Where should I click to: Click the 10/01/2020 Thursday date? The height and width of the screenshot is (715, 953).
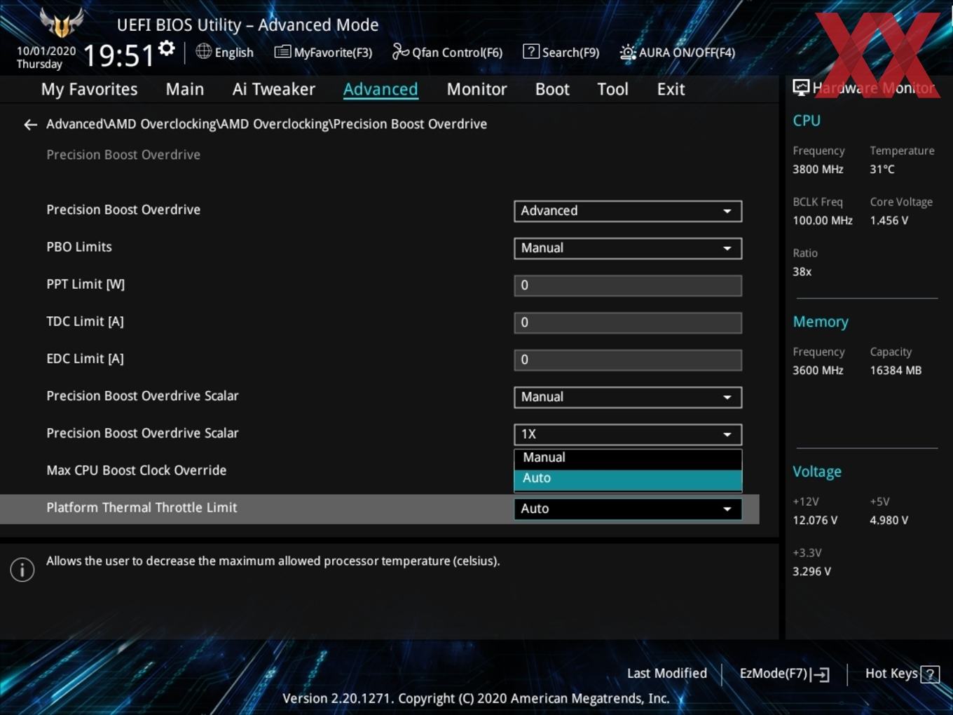(x=46, y=57)
